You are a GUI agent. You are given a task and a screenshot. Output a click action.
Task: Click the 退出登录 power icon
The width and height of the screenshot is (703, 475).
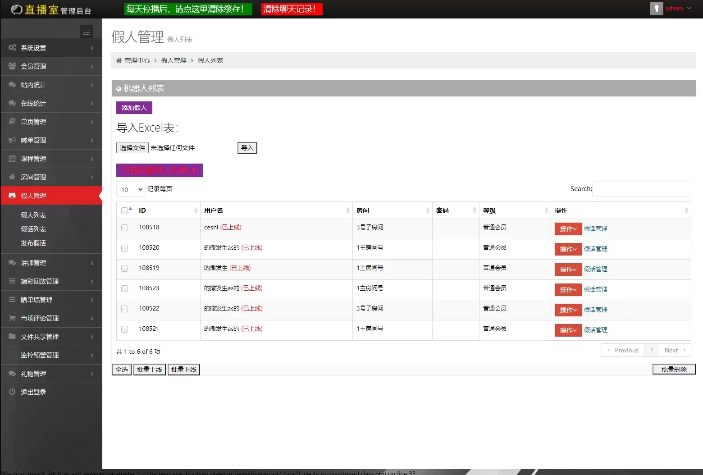(12, 392)
